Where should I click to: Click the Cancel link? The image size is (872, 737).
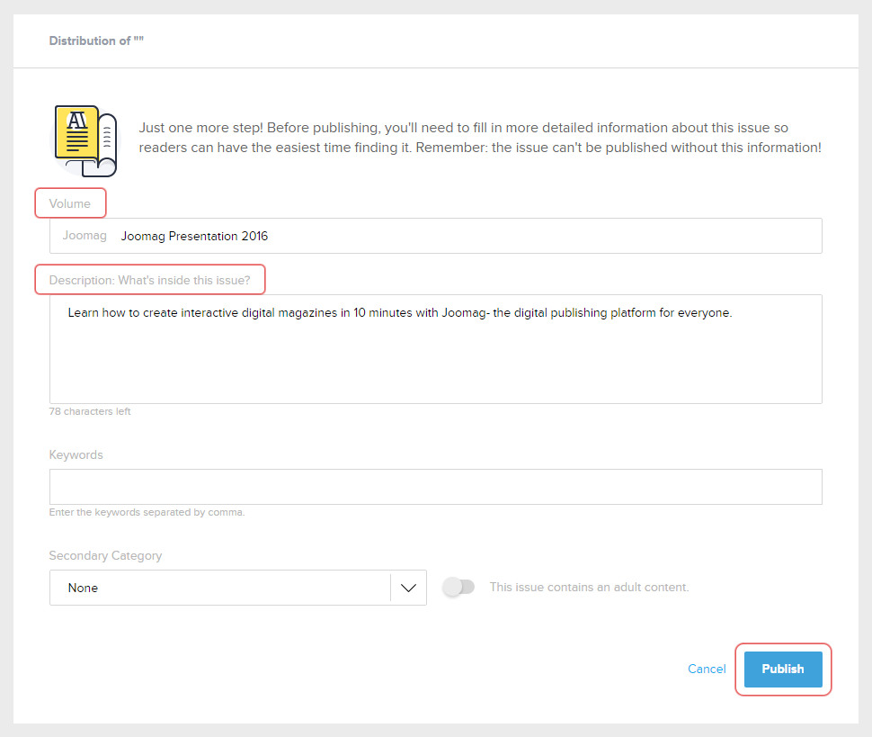707,669
